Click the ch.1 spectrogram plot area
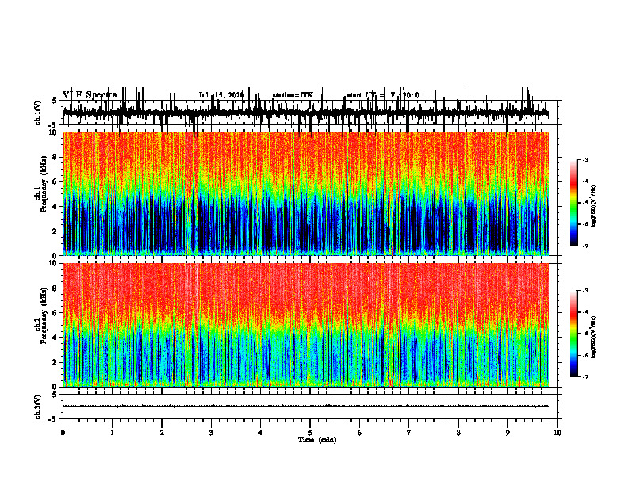The height and width of the screenshot is (485, 628). 306,193
